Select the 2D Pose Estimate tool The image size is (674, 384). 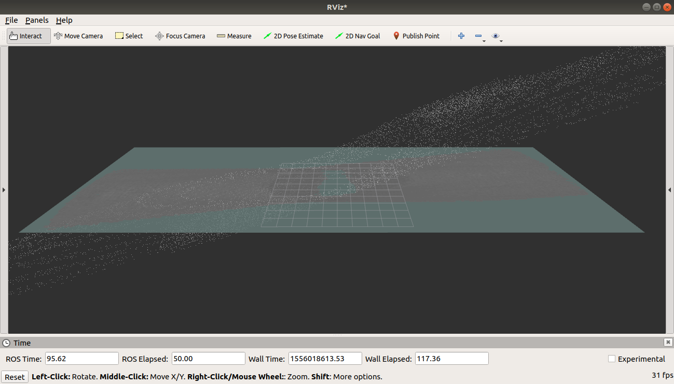(293, 36)
